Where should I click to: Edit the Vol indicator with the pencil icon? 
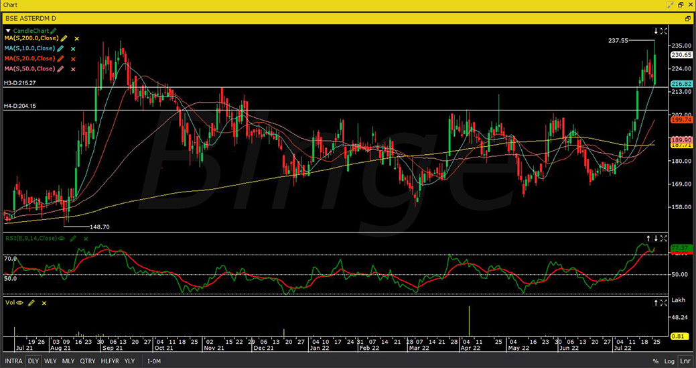31,303
